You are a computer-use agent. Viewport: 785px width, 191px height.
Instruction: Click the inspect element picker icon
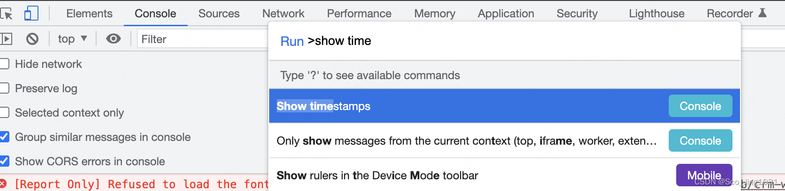click(x=7, y=14)
